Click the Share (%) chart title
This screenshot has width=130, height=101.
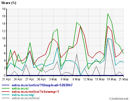coord(9,3)
